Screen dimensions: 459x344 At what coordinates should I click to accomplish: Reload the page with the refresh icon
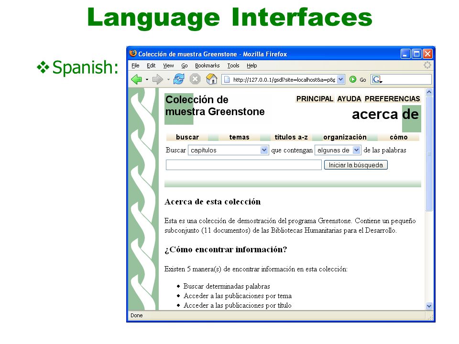[178, 79]
